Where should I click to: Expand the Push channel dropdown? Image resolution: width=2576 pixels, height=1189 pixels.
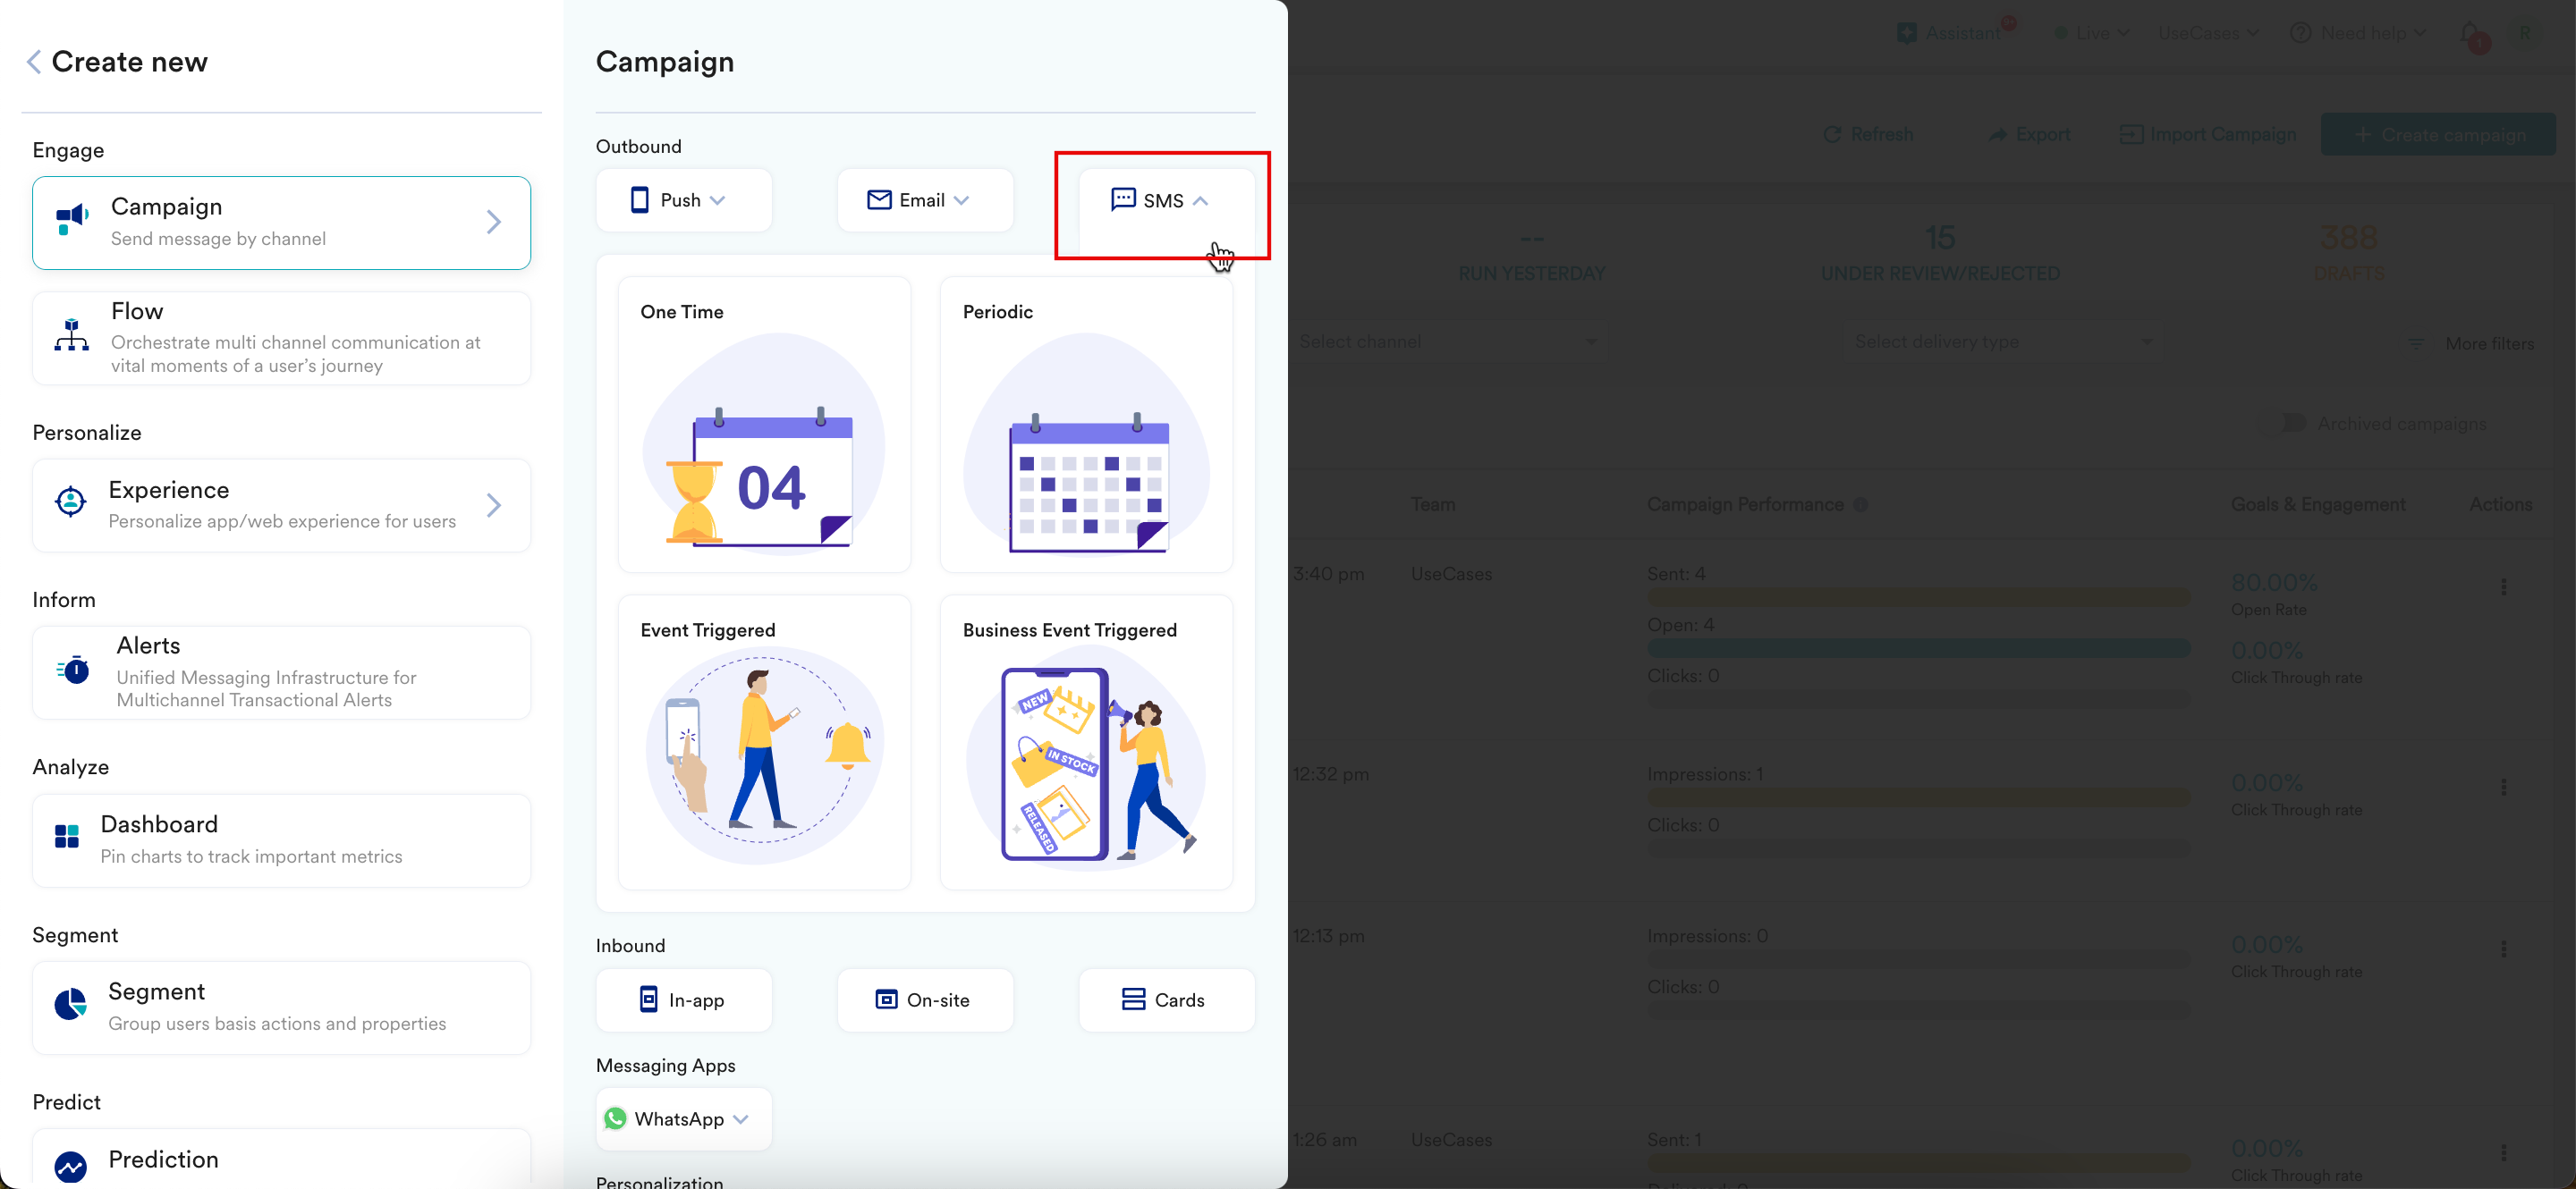tap(683, 200)
